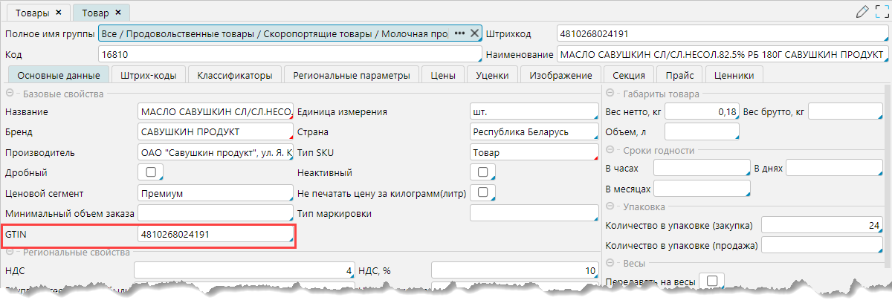Go to the Цены tab
892x306 pixels.
click(443, 75)
